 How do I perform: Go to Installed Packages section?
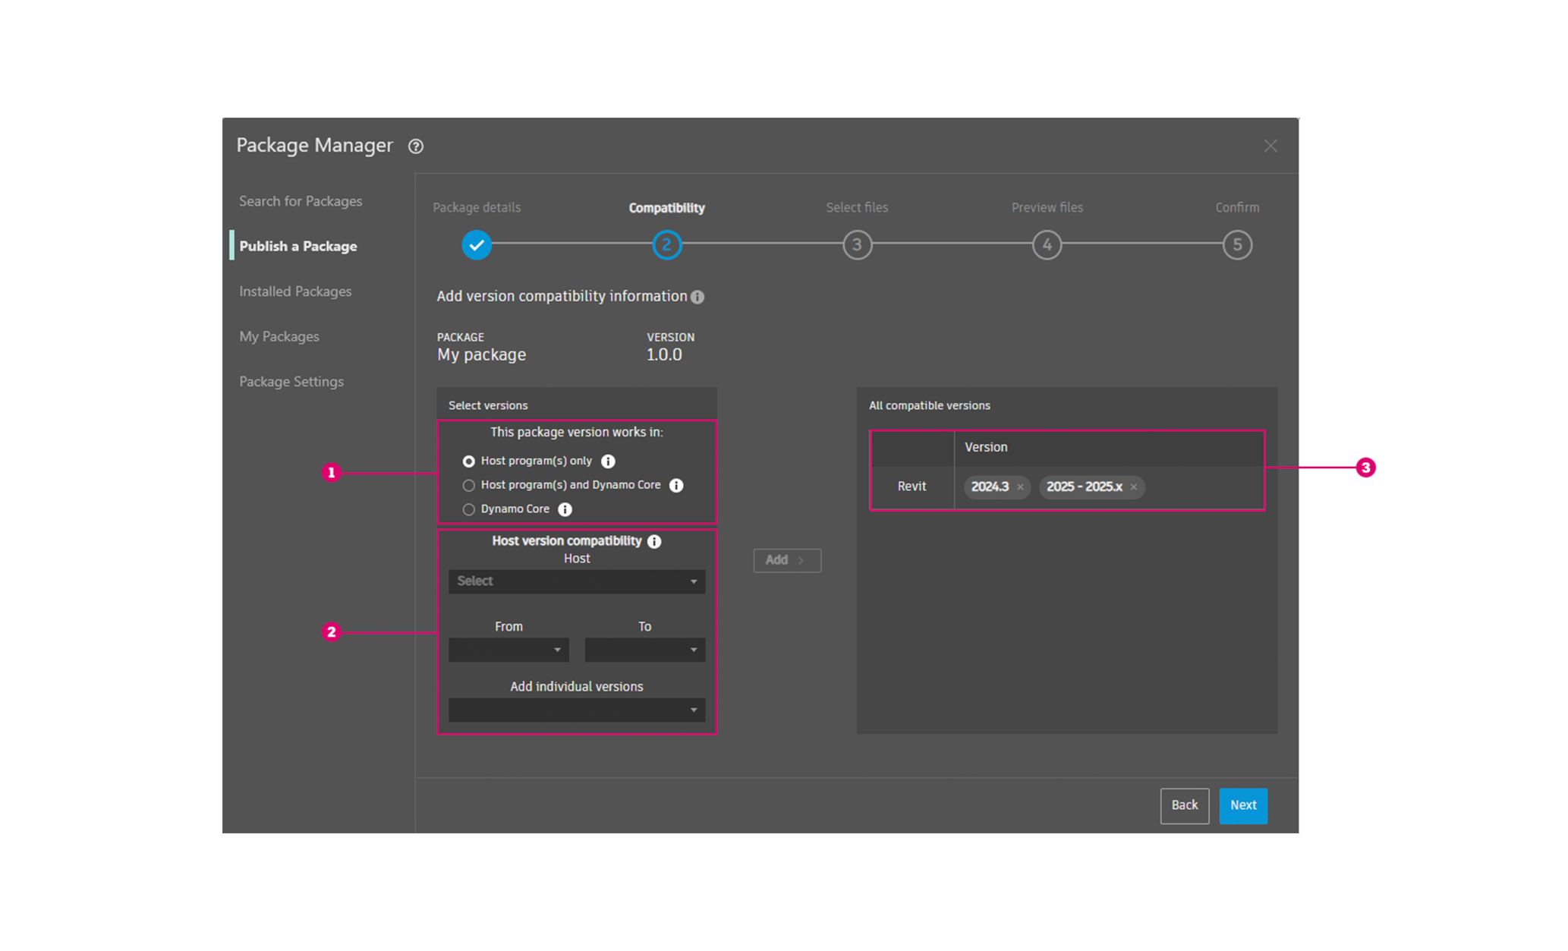pos(295,291)
